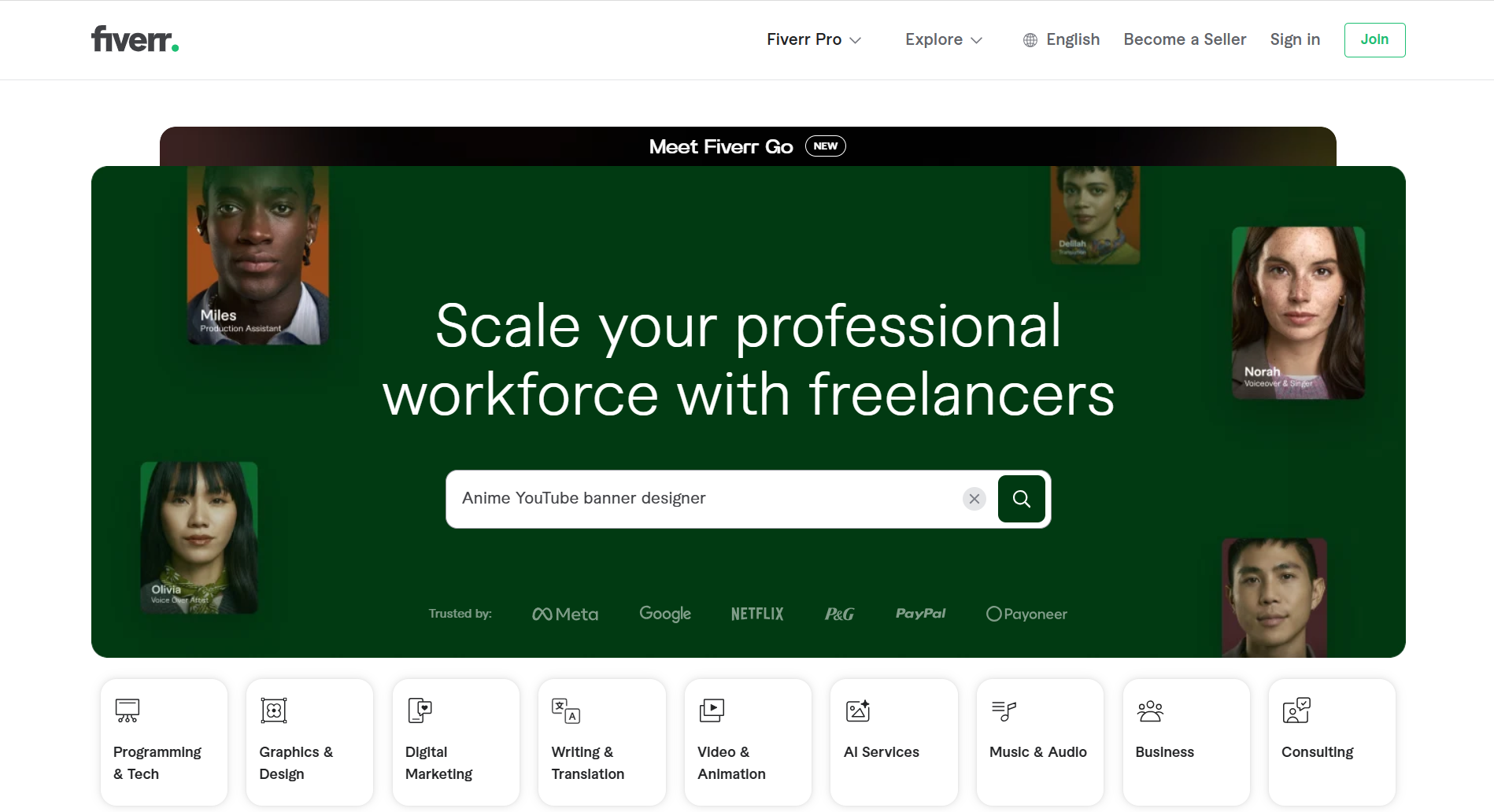Click Olivia Voice Over Artist photo

coord(199,537)
